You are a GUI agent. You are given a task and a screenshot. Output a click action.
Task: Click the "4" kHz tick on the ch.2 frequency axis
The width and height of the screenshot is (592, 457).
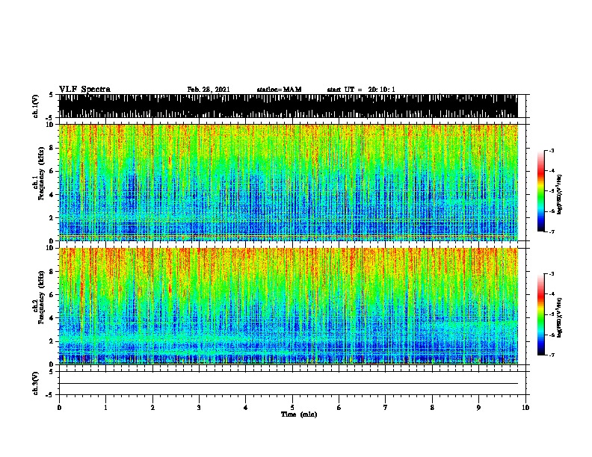point(52,318)
